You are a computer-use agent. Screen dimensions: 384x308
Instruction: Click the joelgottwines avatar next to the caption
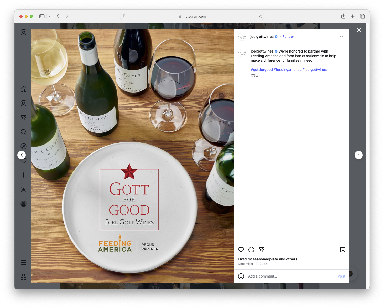pyautogui.click(x=242, y=53)
